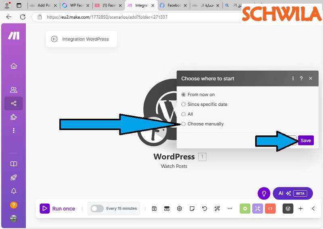Image resolution: width=323 pixels, height=229 pixels.
Task: Toggle the scheduling Every 15 minutes switch
Action: (97, 208)
